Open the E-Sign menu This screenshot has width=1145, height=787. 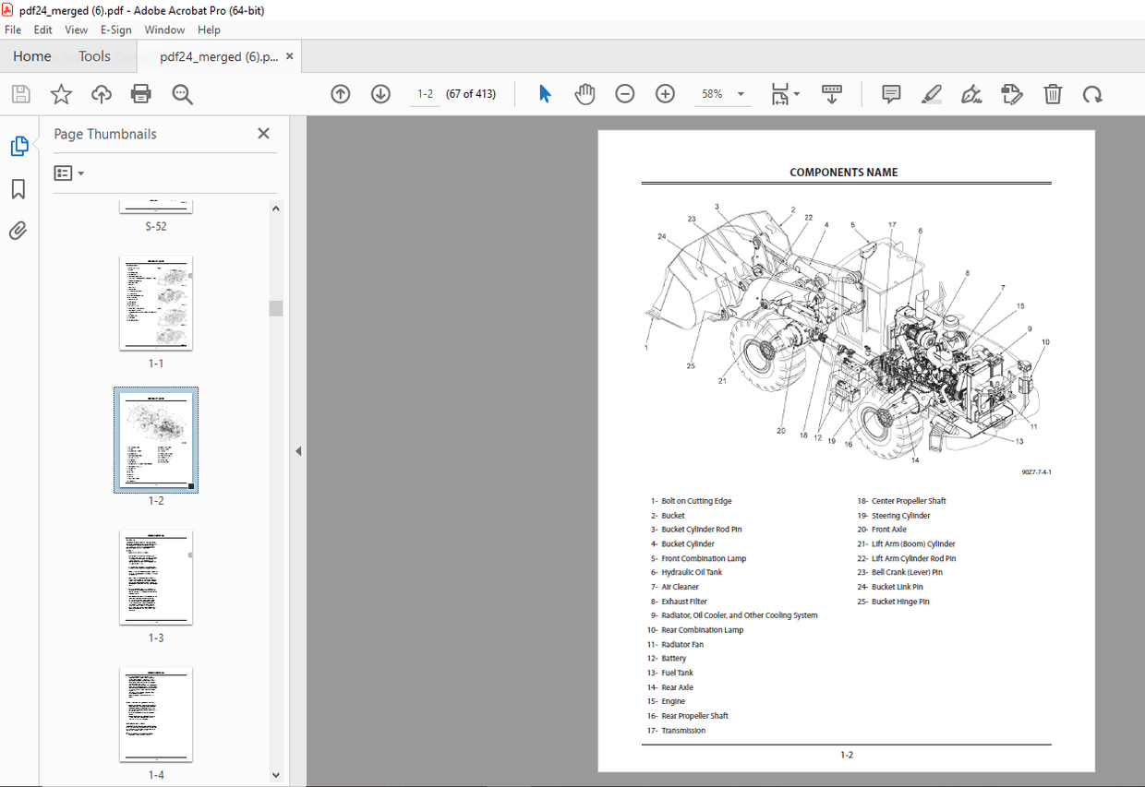[x=116, y=30]
